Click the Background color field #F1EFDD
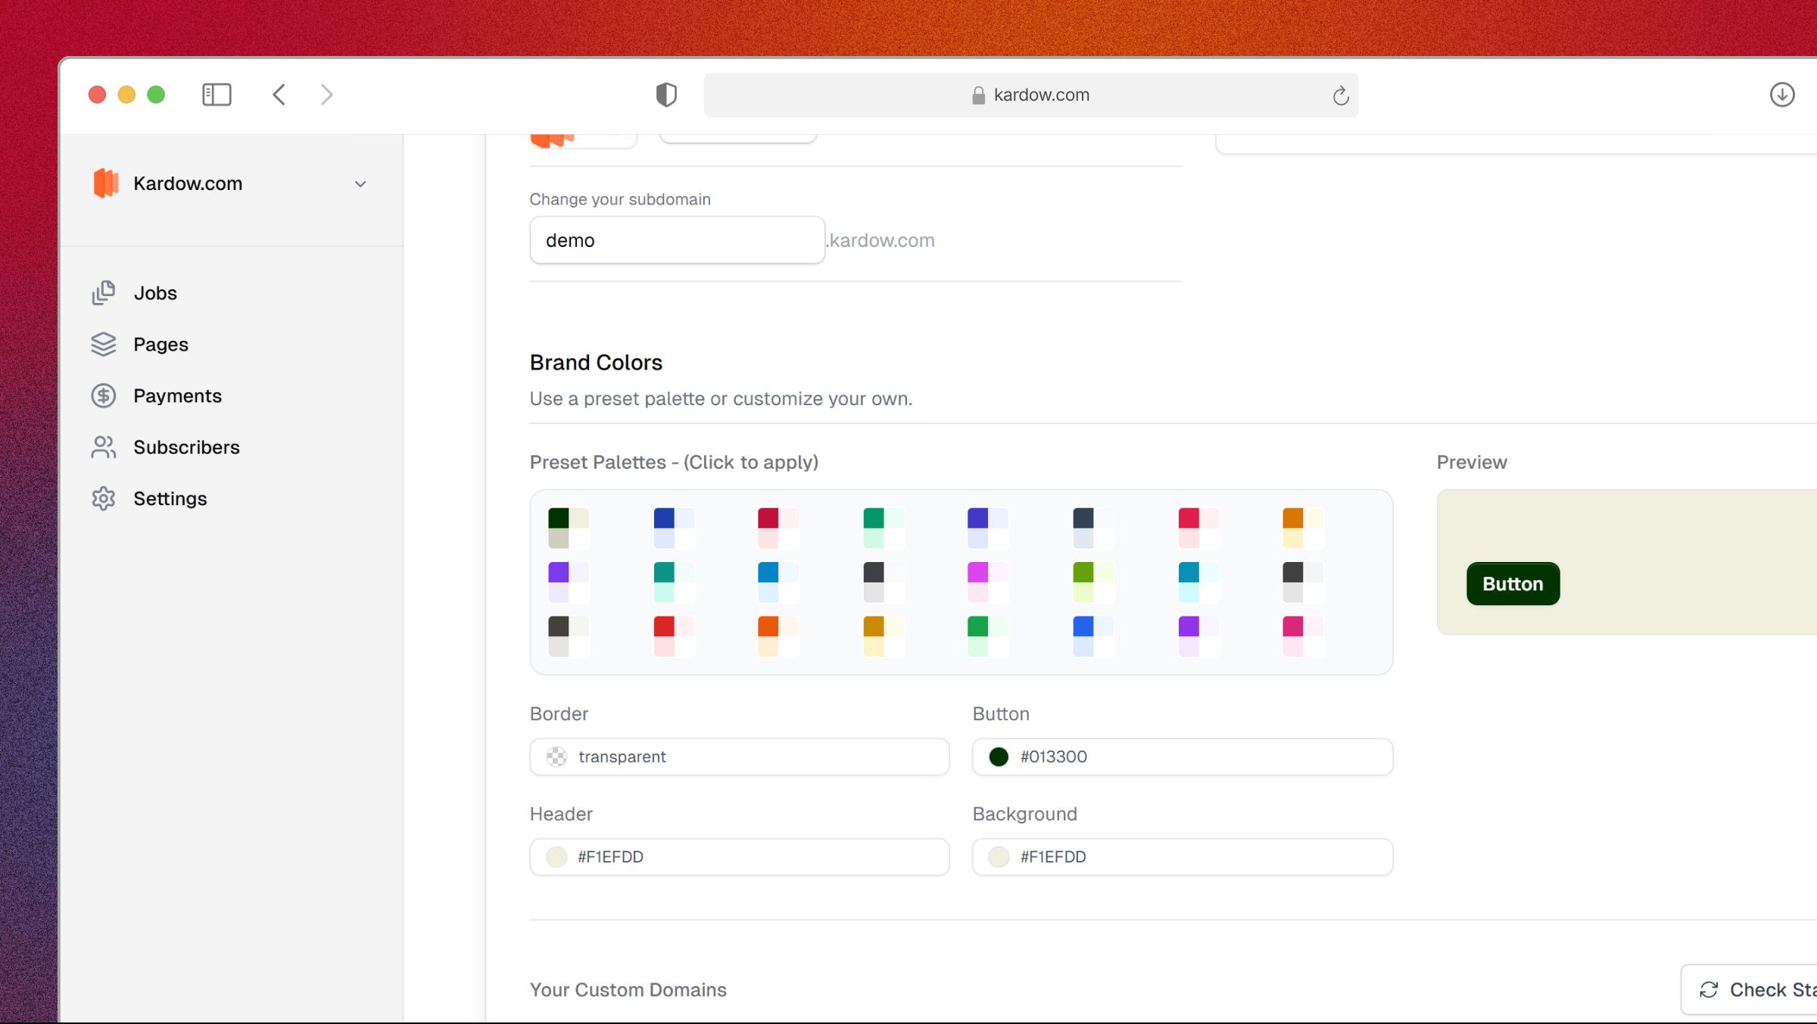The height and width of the screenshot is (1024, 1817). click(x=1183, y=855)
